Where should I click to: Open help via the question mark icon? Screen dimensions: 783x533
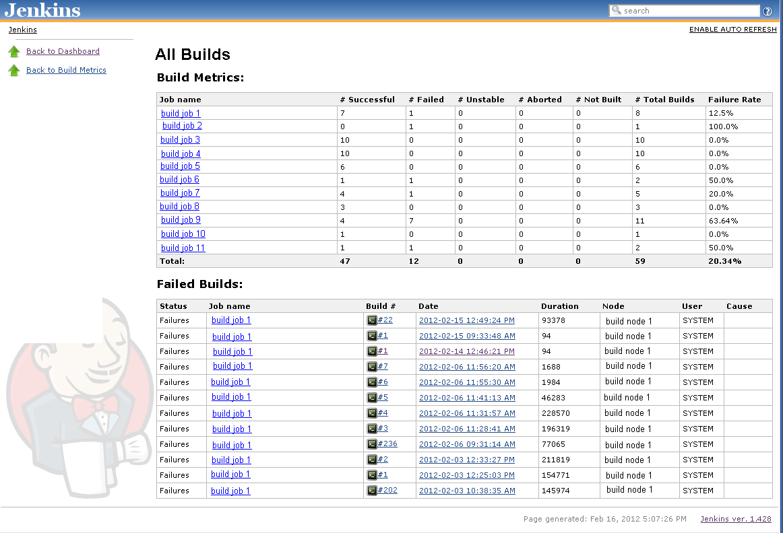pos(768,11)
